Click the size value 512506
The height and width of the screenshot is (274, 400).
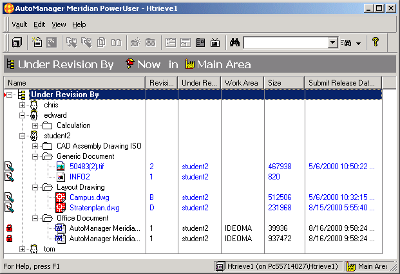pyautogui.click(x=280, y=197)
